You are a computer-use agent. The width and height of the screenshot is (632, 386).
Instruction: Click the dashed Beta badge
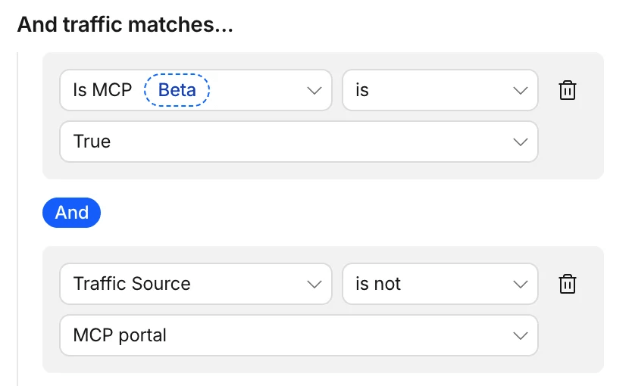tap(177, 90)
